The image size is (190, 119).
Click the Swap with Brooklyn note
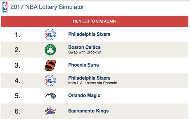point(85,52)
